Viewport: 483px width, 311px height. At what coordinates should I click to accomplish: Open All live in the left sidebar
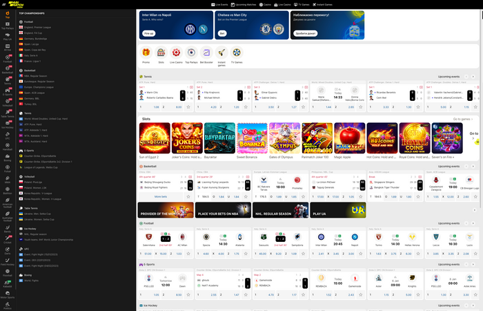pyautogui.click(x=8, y=48)
